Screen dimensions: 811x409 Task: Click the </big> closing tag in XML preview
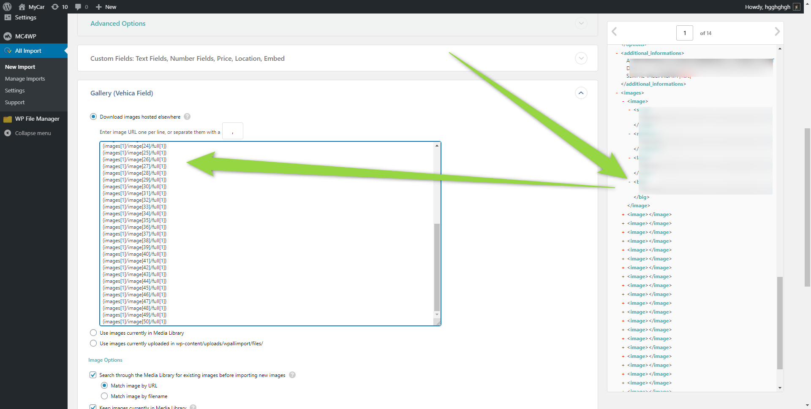(641, 197)
